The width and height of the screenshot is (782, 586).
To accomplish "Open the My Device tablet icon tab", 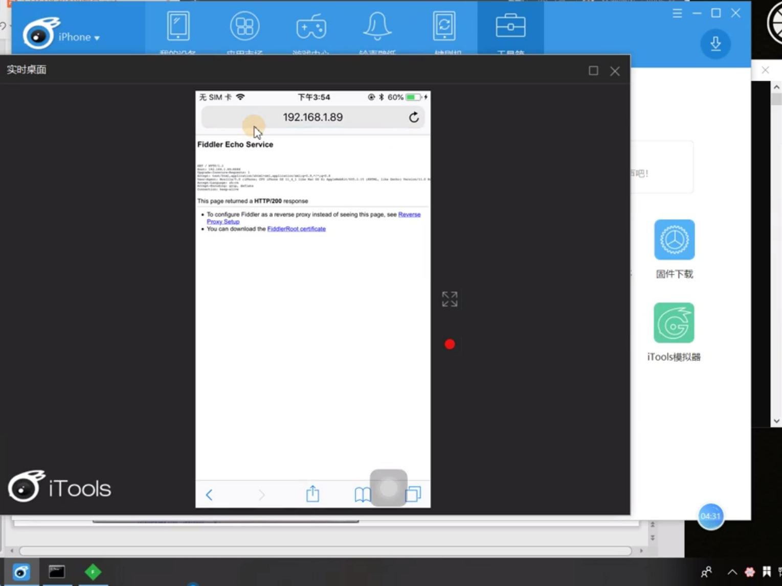I will [x=178, y=27].
